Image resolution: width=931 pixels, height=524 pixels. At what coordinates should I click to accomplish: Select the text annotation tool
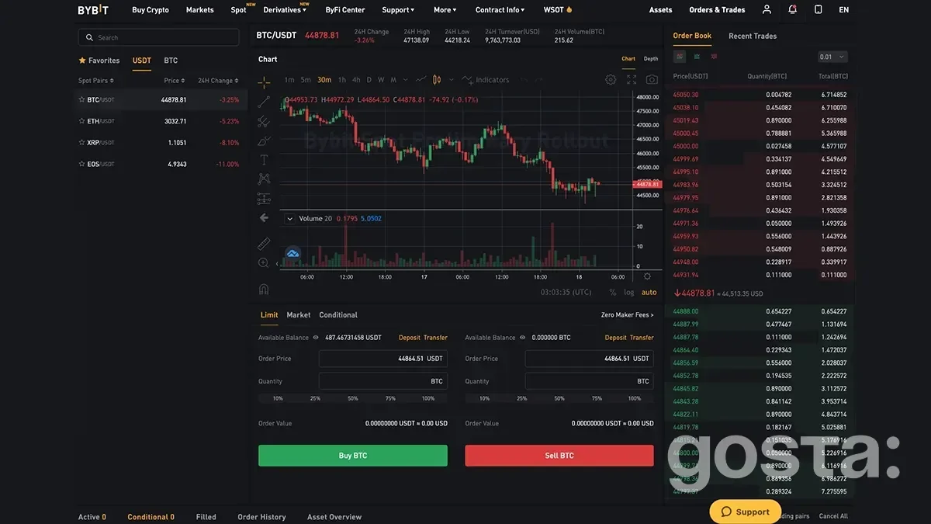pyautogui.click(x=264, y=160)
